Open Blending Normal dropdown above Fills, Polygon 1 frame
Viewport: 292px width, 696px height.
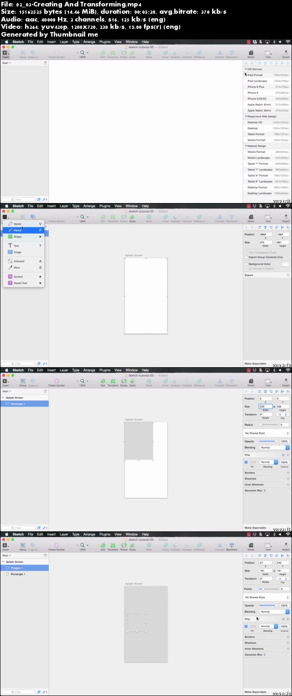[274, 611]
